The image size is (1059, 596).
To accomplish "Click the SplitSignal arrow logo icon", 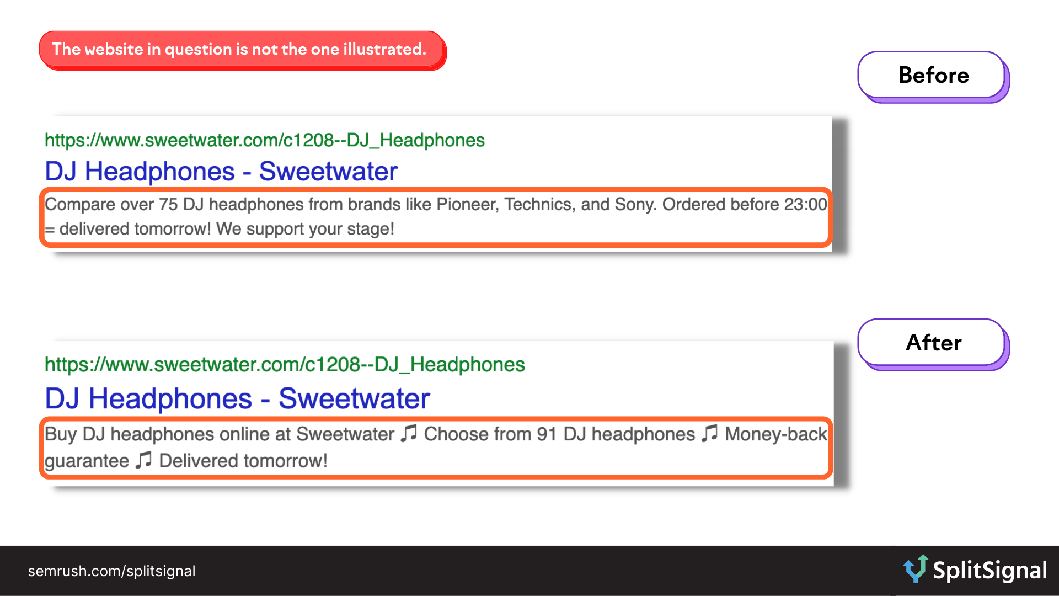I will click(916, 569).
